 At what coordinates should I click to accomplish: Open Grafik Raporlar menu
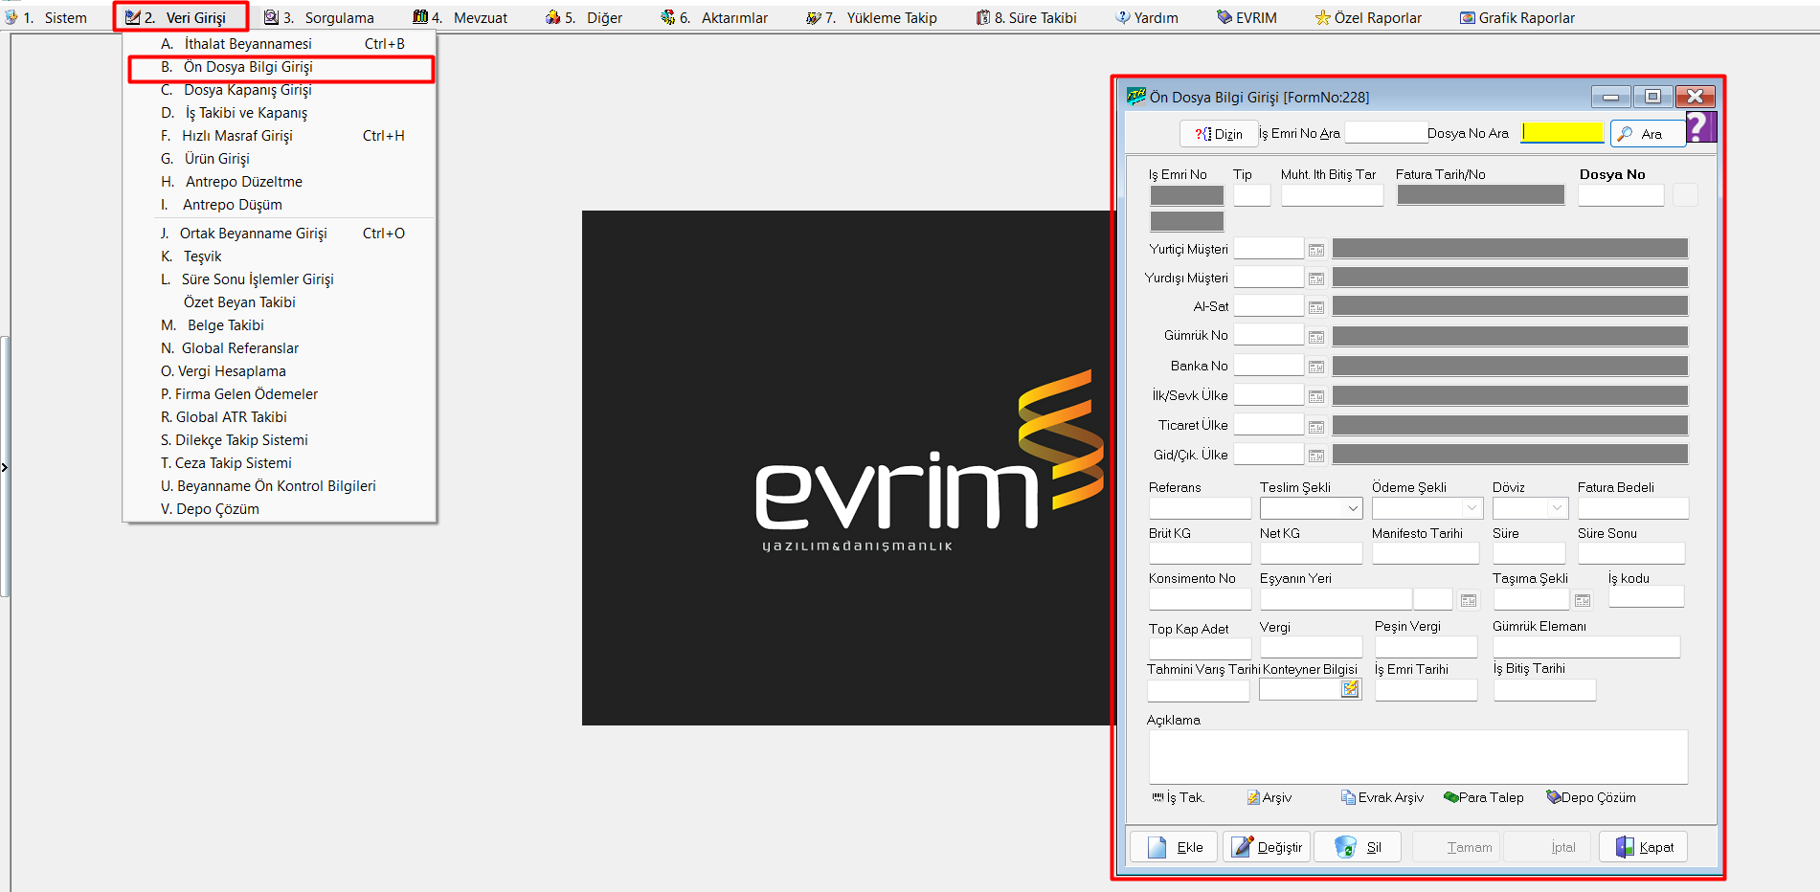[1517, 17]
